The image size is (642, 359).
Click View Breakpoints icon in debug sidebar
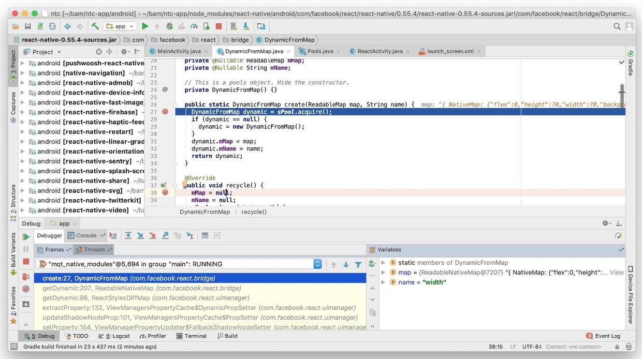pos(26,277)
